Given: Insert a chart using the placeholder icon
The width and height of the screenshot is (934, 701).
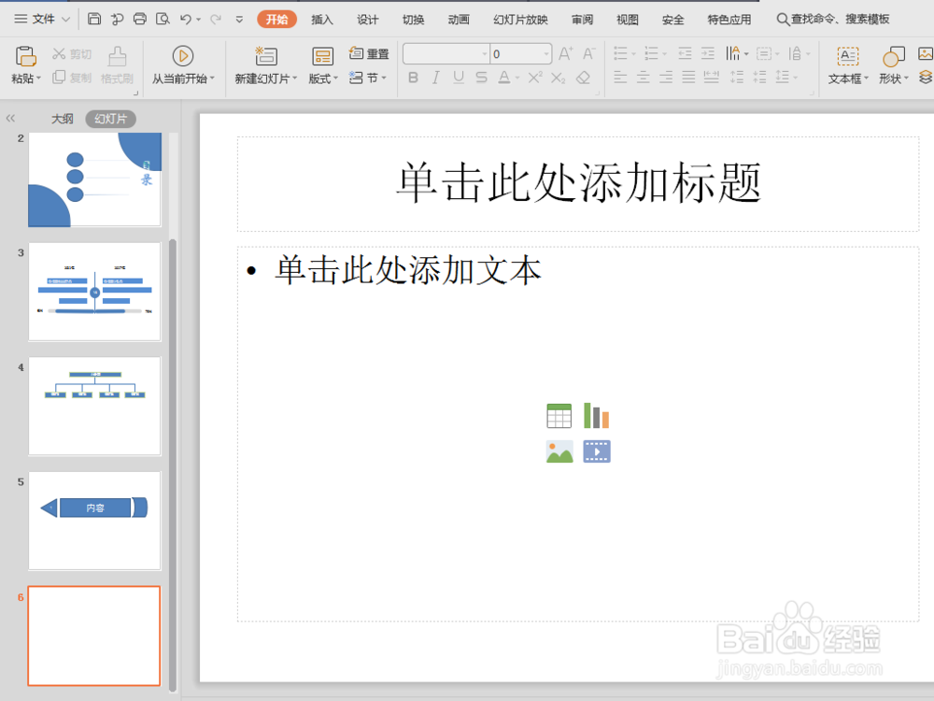Looking at the screenshot, I should pos(597,415).
